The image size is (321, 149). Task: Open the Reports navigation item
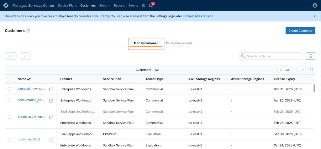[x=119, y=6]
